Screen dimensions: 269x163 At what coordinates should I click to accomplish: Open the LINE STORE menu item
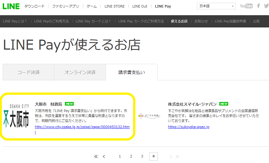(114, 6)
